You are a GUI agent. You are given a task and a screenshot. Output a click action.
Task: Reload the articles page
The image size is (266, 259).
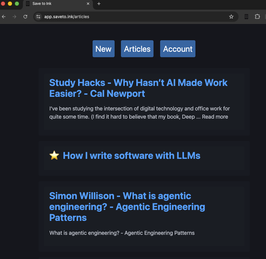tap(25, 17)
